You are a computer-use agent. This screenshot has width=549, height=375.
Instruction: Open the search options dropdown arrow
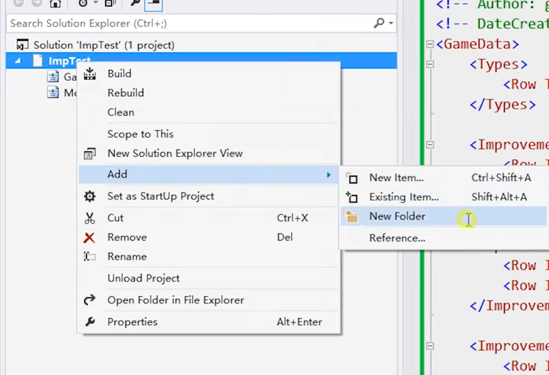[x=391, y=23]
